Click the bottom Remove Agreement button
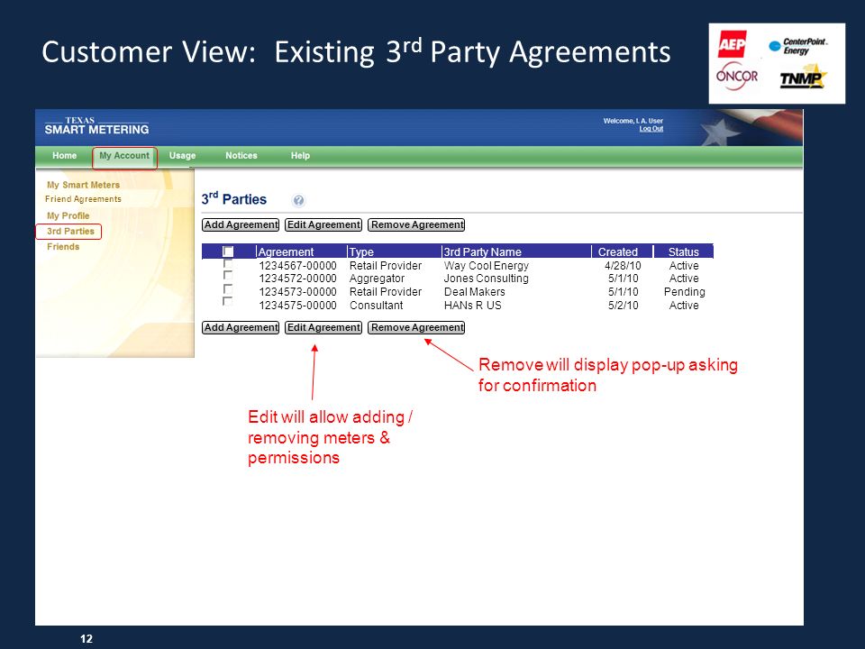 click(x=416, y=327)
